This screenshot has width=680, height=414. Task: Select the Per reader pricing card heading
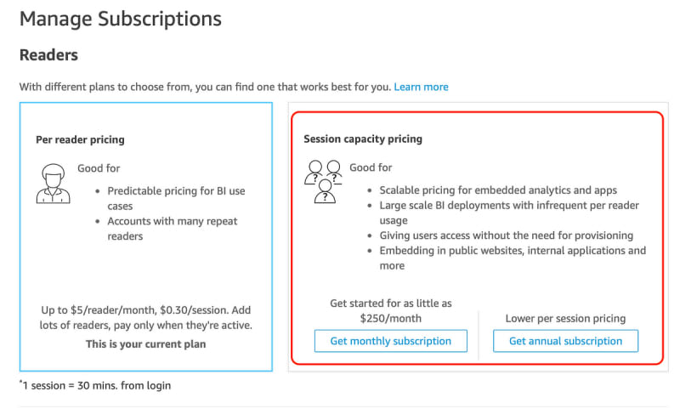pyautogui.click(x=80, y=139)
